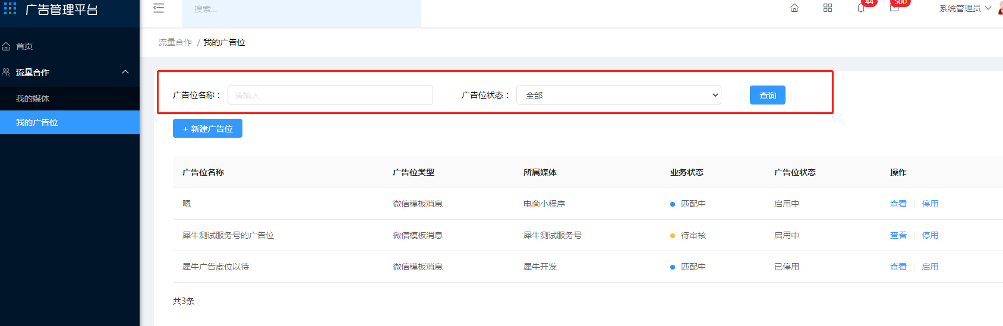Viewport: 1003px width, 326px height.
Task: Click the 流量合作 people icon
Action: pos(6,72)
